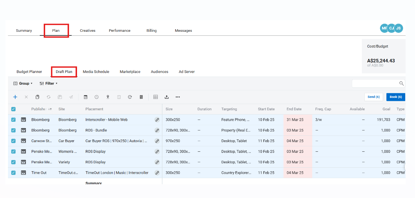The width and height of the screenshot is (415, 198).
Task: Switch to the Creatives tab
Action: pyautogui.click(x=88, y=31)
